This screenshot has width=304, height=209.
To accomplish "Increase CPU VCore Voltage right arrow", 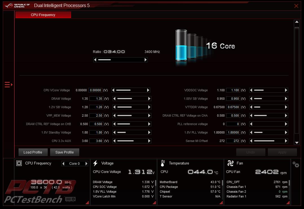I will pos(148,90).
